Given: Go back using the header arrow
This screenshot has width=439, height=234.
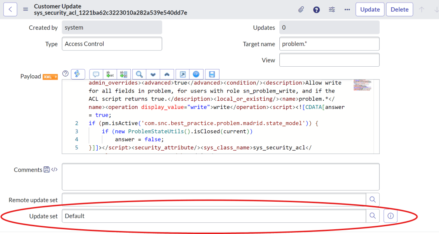Looking at the screenshot, I should pyautogui.click(x=10, y=9).
